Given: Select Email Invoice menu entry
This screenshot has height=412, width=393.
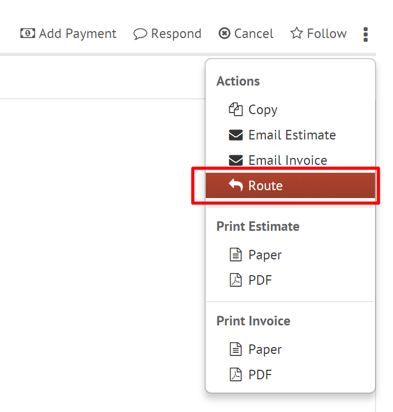Looking at the screenshot, I should (x=288, y=161).
